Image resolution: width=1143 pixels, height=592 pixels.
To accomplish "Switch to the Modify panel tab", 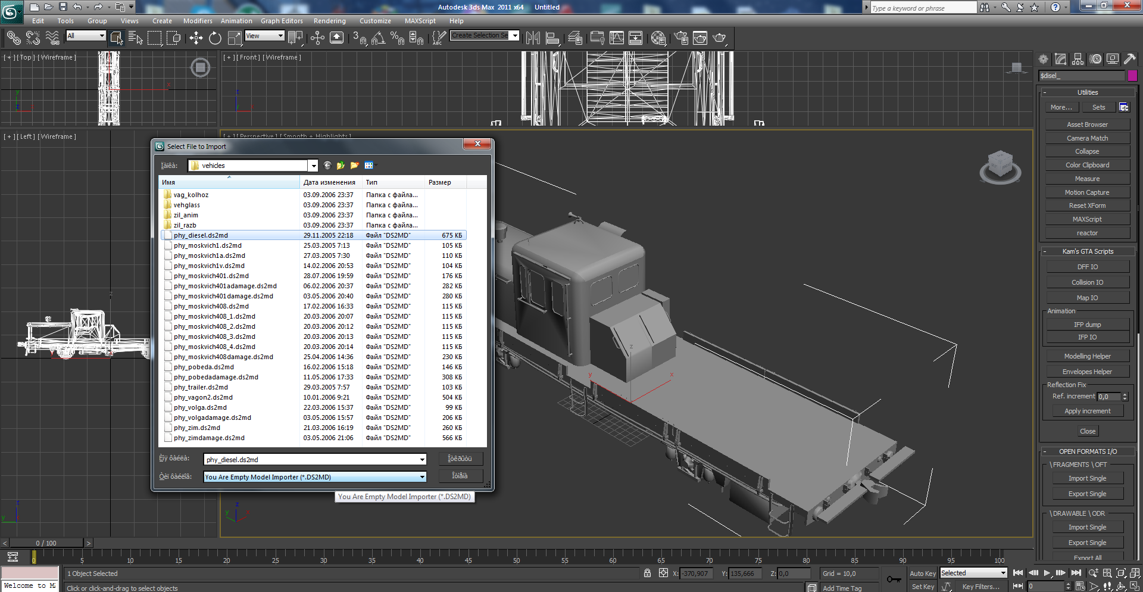I will pos(1060,59).
